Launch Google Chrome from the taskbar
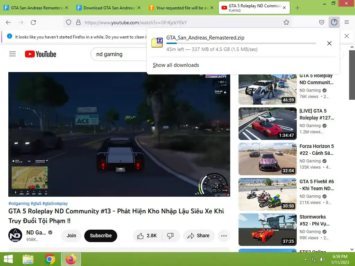This screenshot has width=355, height=266. tap(50, 259)
